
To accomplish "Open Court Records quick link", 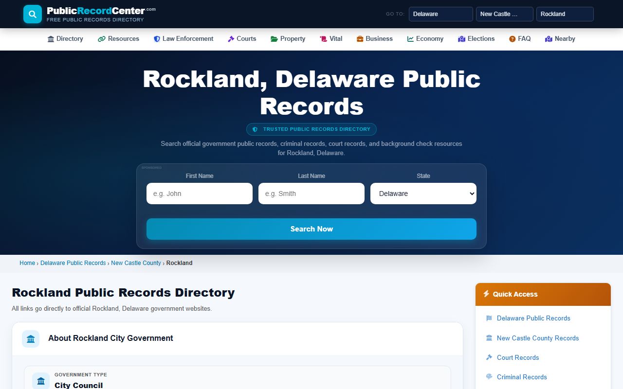I will [518, 357].
